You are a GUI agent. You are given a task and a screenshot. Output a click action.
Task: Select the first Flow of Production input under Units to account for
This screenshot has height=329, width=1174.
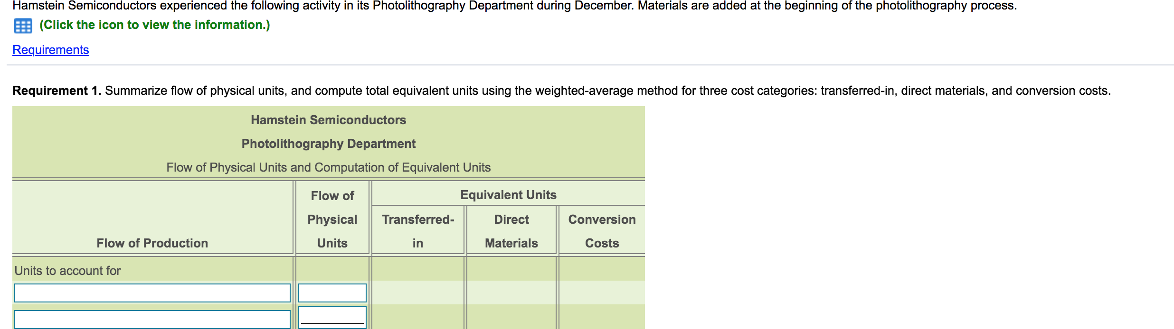pyautogui.click(x=152, y=293)
